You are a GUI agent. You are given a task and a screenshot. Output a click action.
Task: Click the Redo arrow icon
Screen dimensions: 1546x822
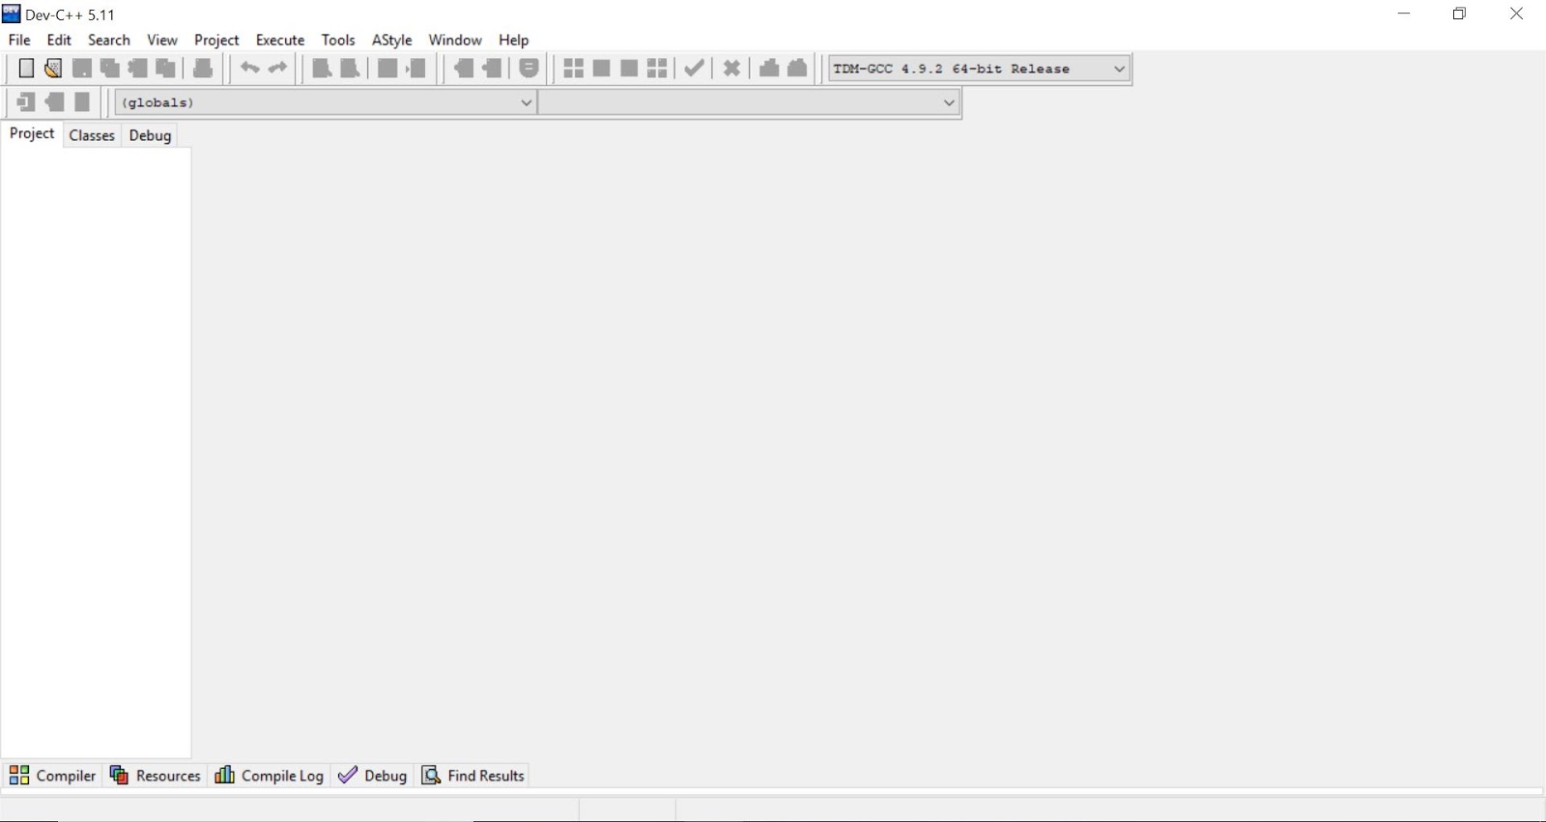pyautogui.click(x=278, y=68)
